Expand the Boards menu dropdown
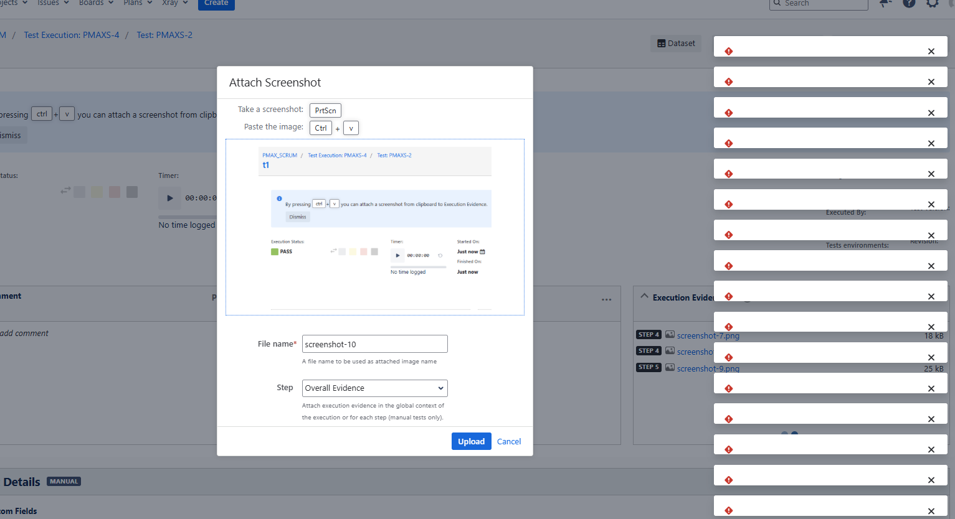This screenshot has height=519, width=955. coord(97,3)
